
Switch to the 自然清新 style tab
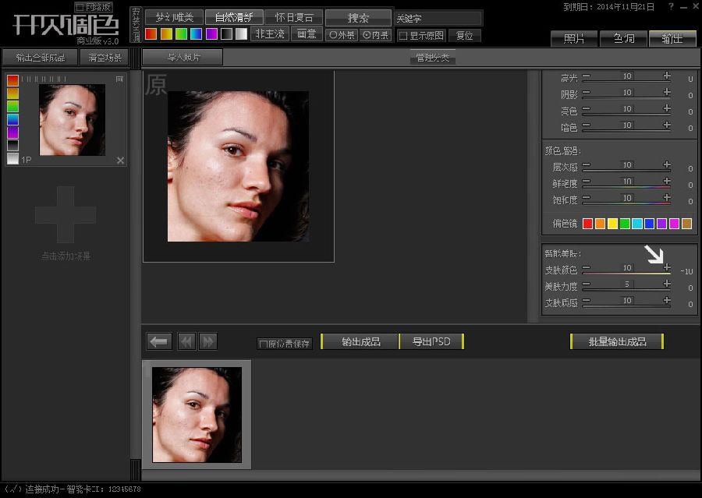pyautogui.click(x=233, y=17)
